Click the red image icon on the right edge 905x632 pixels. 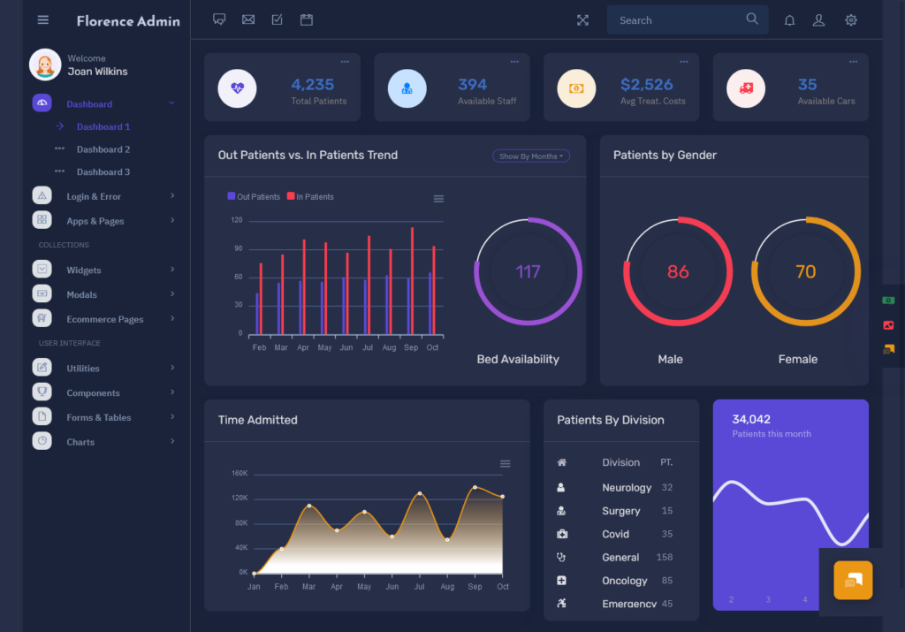[x=888, y=324]
